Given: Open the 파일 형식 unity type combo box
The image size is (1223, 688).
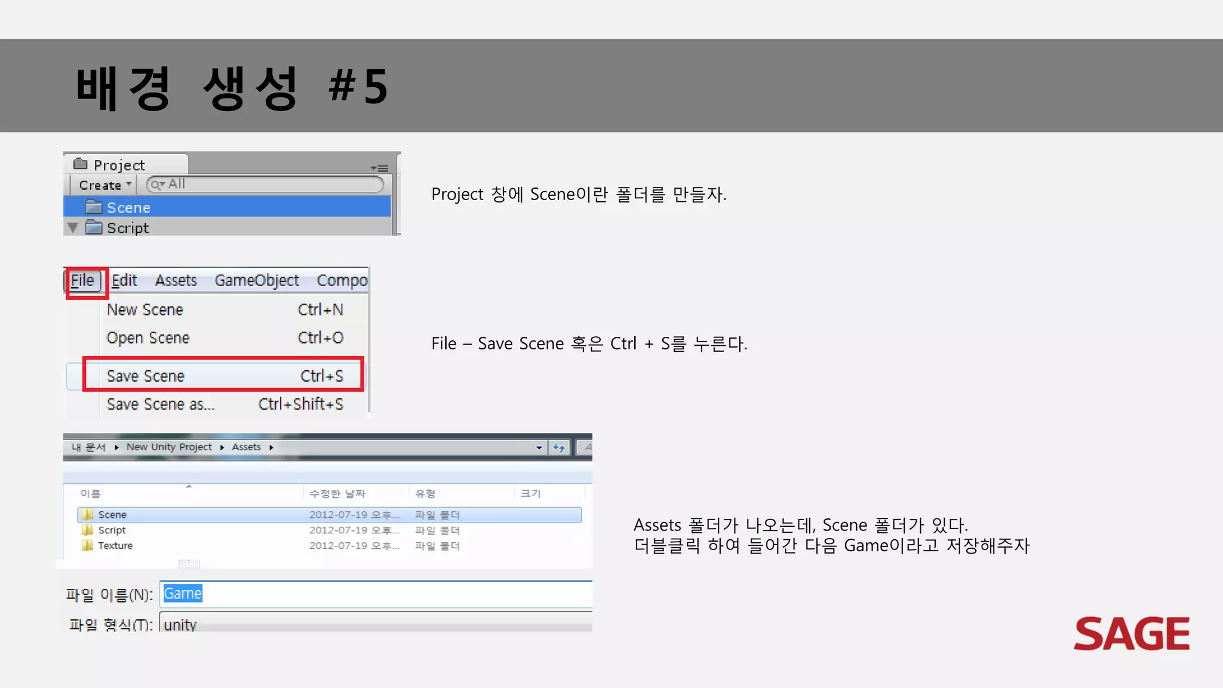Looking at the screenshot, I should click(376, 622).
